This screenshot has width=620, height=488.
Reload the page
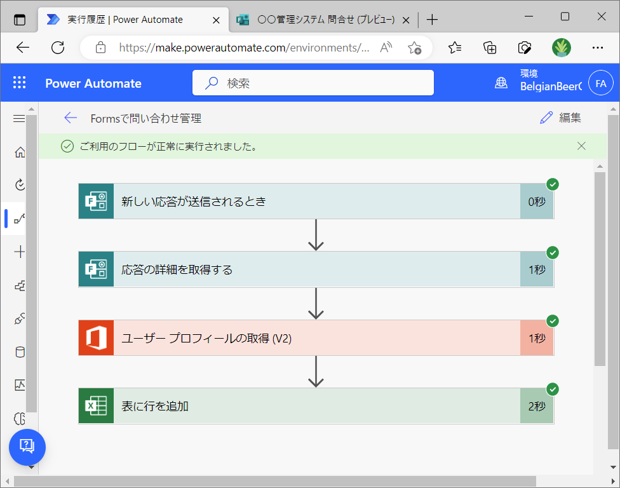(58, 48)
